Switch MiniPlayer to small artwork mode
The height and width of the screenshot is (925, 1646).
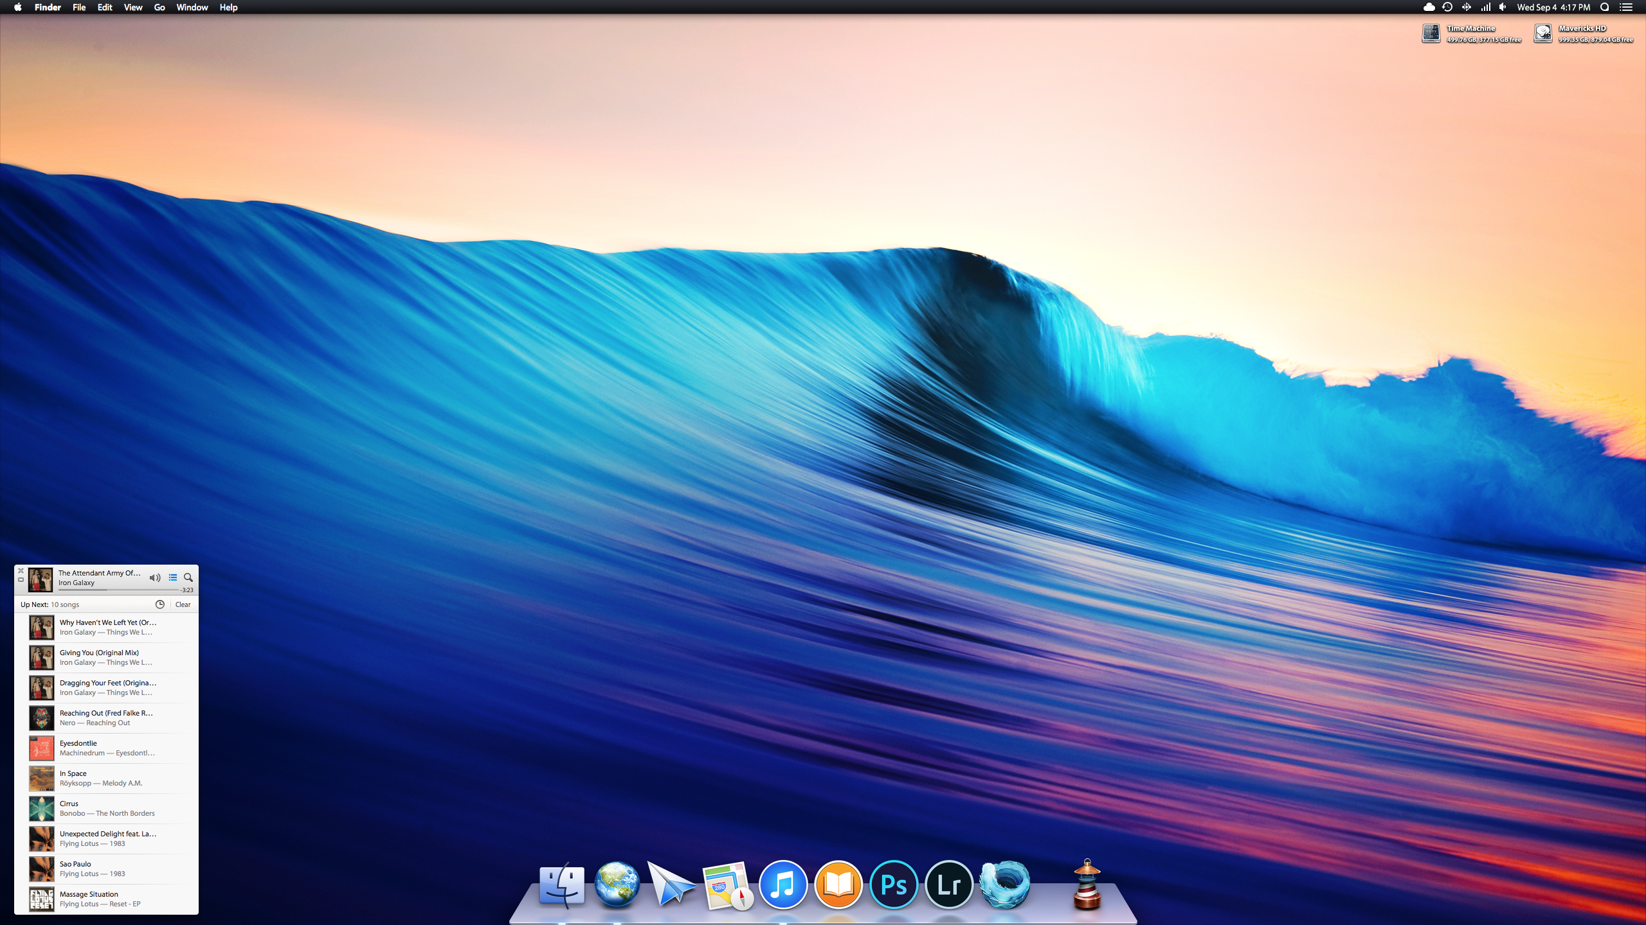[21, 580]
